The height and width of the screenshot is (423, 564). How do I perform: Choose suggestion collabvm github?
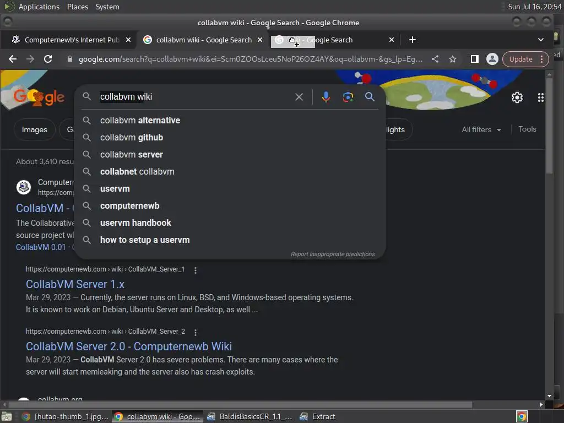point(230,137)
